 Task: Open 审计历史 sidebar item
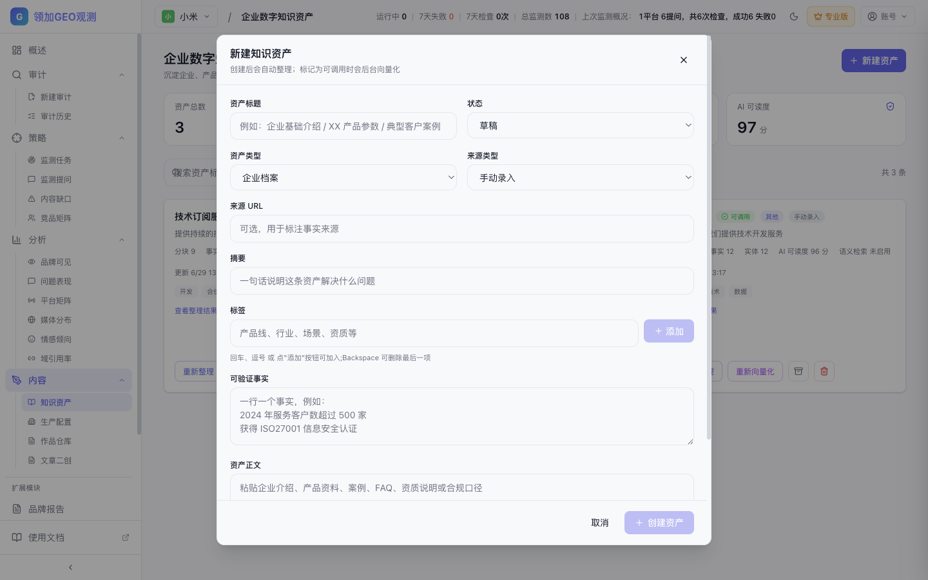point(76,116)
